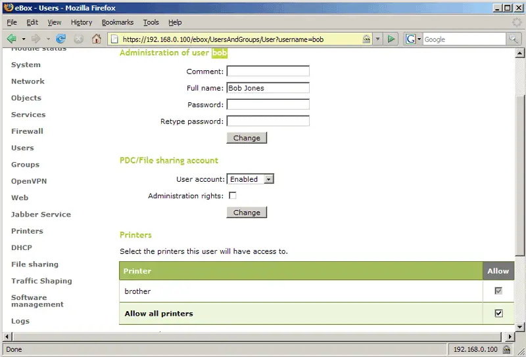Toggle the Allow all printers checkbox
Screen dimensions: 526x357
coord(498,313)
